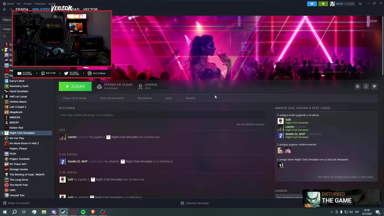
Task: Add game to favorites with heart icon
Action: click(374, 86)
